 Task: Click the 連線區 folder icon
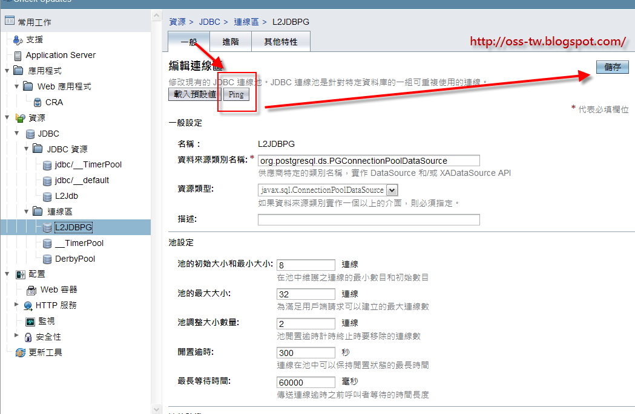point(38,211)
